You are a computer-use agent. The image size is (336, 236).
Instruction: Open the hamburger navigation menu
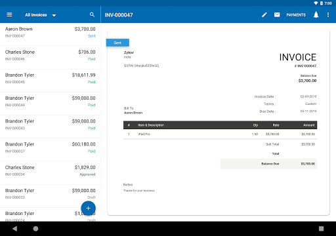point(9,14)
